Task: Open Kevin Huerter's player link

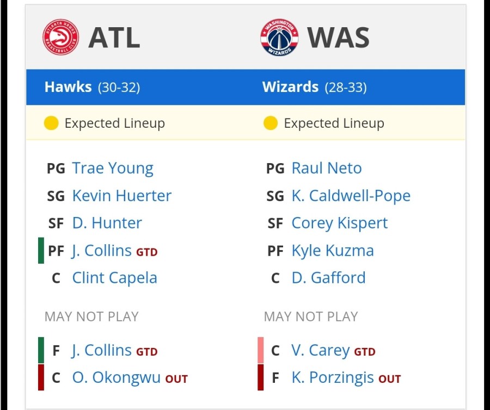Action: point(122,196)
